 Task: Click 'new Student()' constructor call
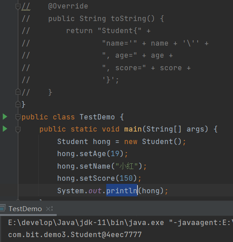coord(153,141)
